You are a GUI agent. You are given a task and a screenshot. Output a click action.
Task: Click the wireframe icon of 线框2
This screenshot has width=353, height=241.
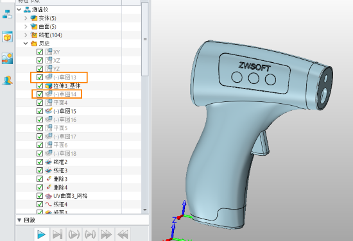click(48, 162)
